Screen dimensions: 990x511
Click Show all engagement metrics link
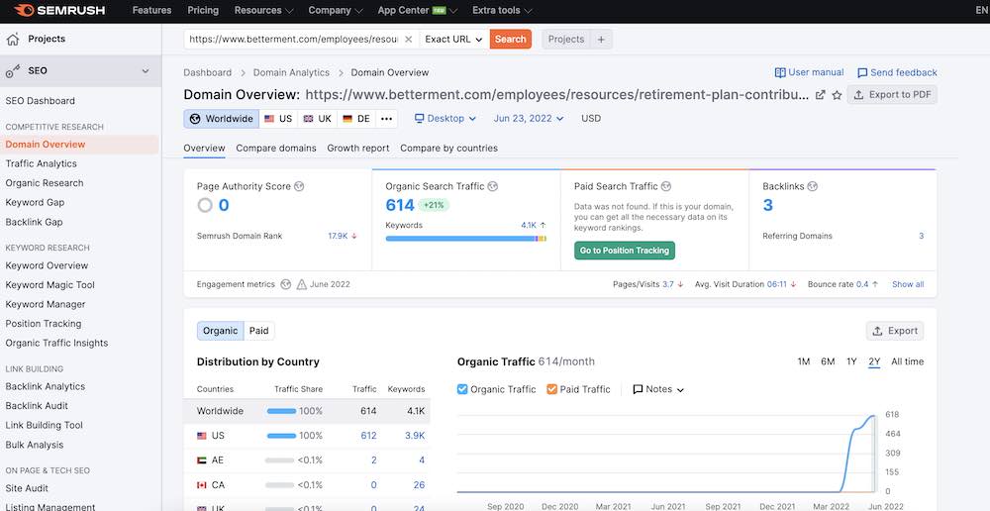908,284
